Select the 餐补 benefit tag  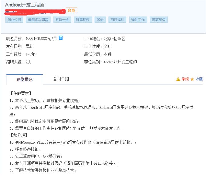coord(100,20)
